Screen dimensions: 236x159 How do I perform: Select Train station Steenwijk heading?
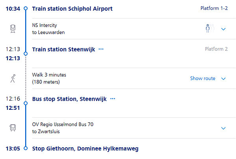64,49
